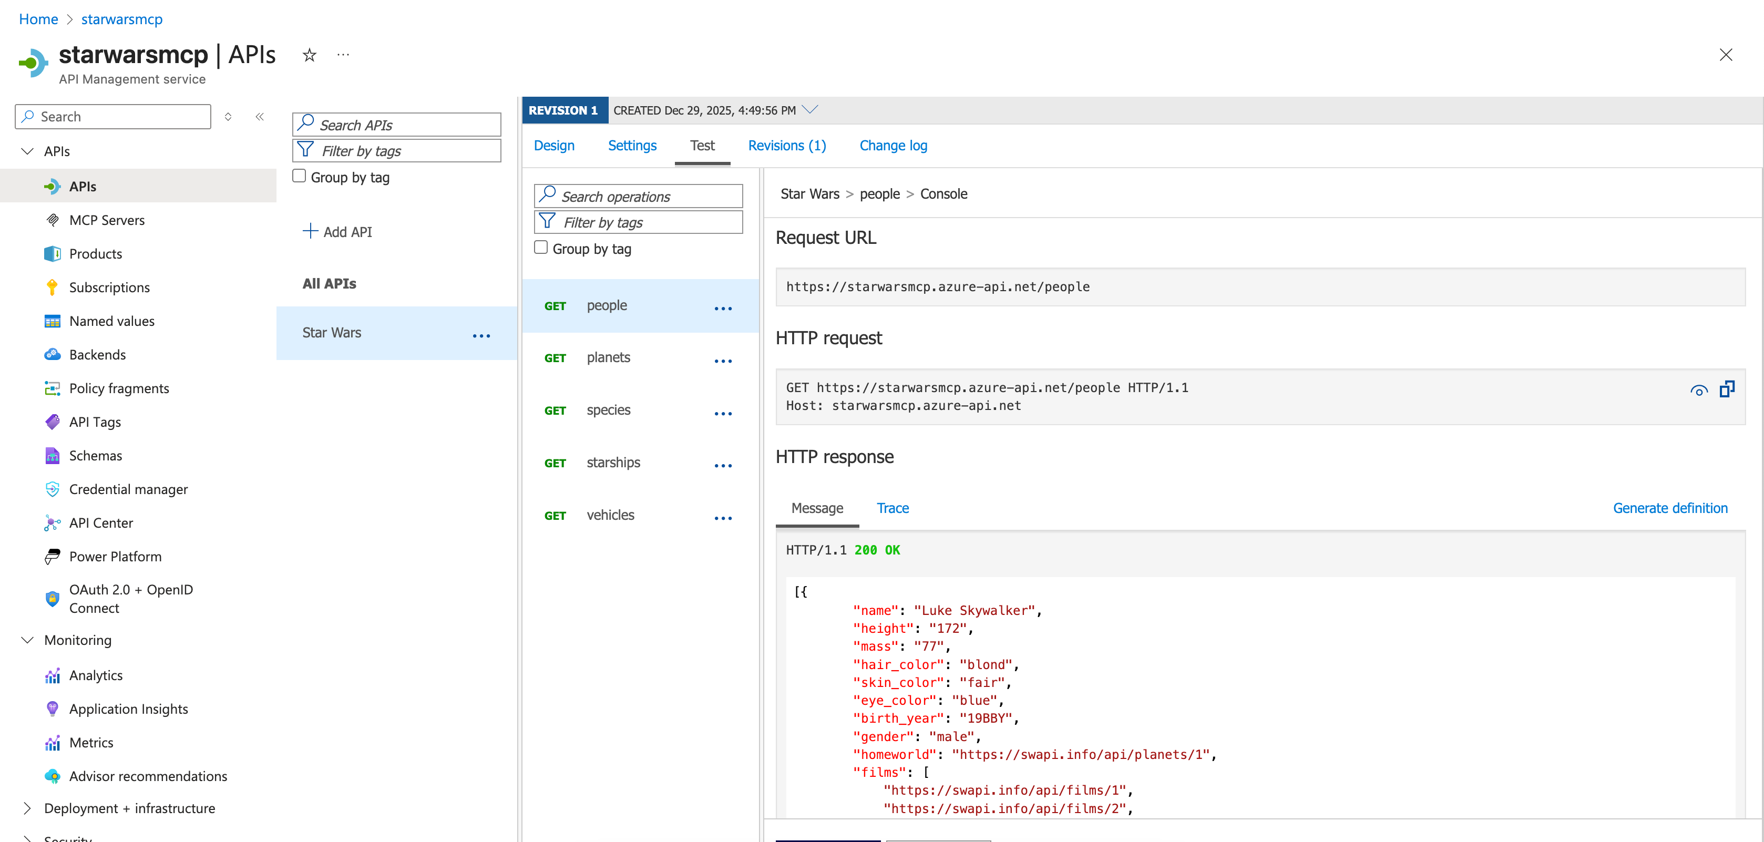Switch to the Trace tab
The height and width of the screenshot is (842, 1764).
(893, 508)
